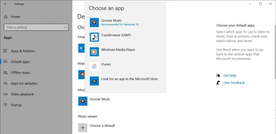Click the plus button for Photo viewer default
The width and height of the screenshot is (276, 134).
point(83,128)
